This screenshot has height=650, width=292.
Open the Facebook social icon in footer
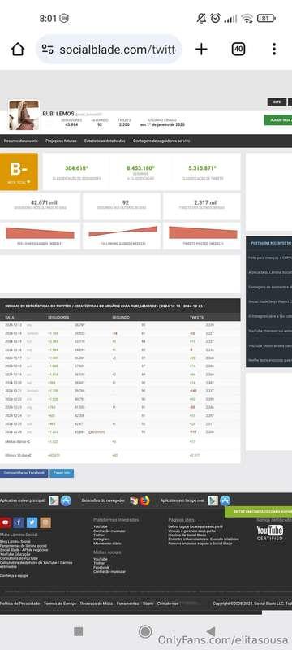coord(19,522)
